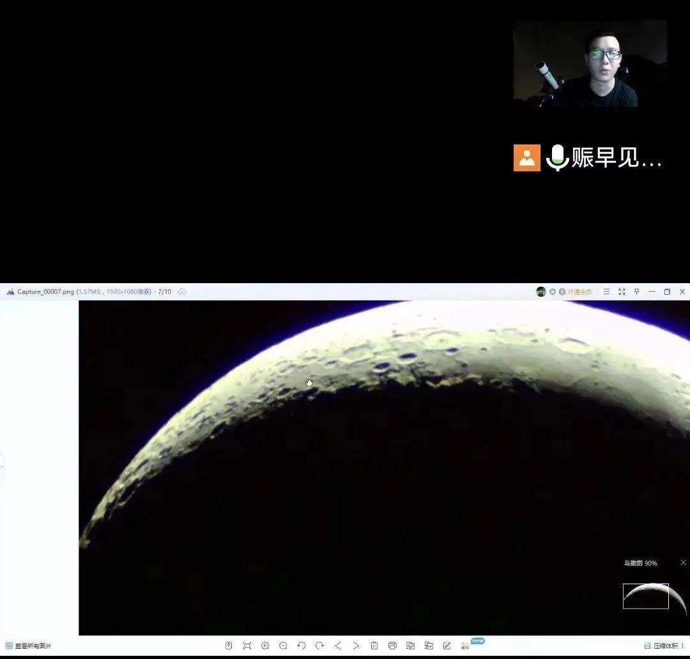This screenshot has height=659, width=690.
Task: Click the image viewer app icon in title bar
Action: coord(11,291)
